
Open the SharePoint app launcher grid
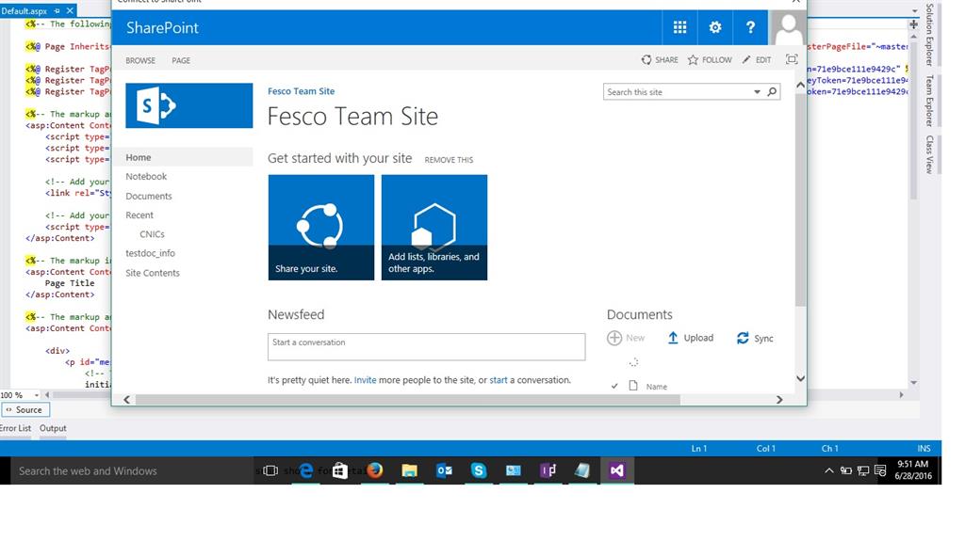(x=679, y=27)
